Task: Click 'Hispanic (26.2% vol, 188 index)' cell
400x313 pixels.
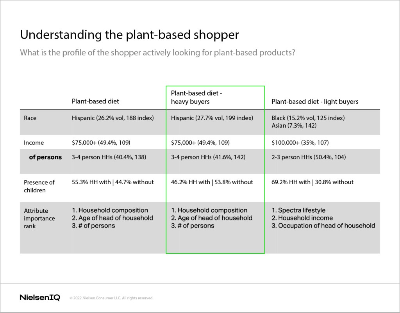Action: coord(113,118)
